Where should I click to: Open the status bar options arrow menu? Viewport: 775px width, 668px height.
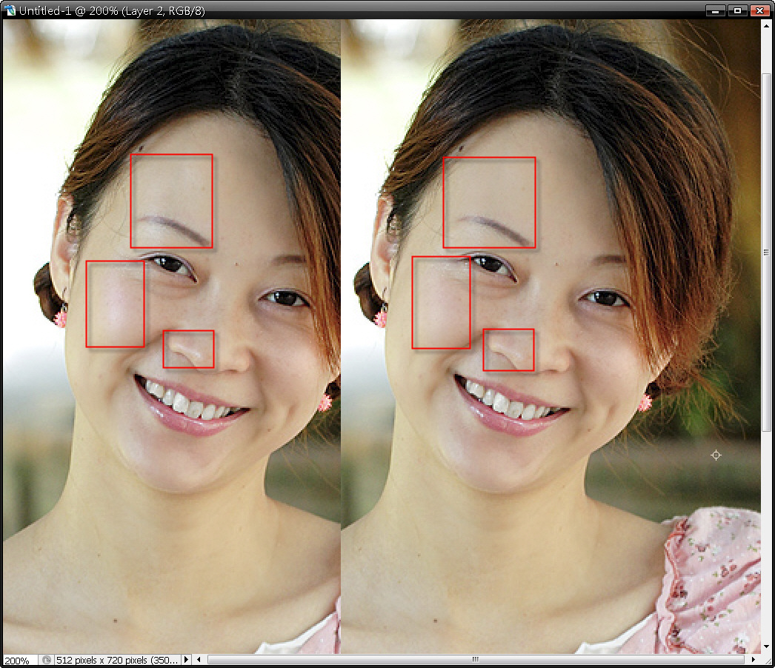[x=186, y=660]
